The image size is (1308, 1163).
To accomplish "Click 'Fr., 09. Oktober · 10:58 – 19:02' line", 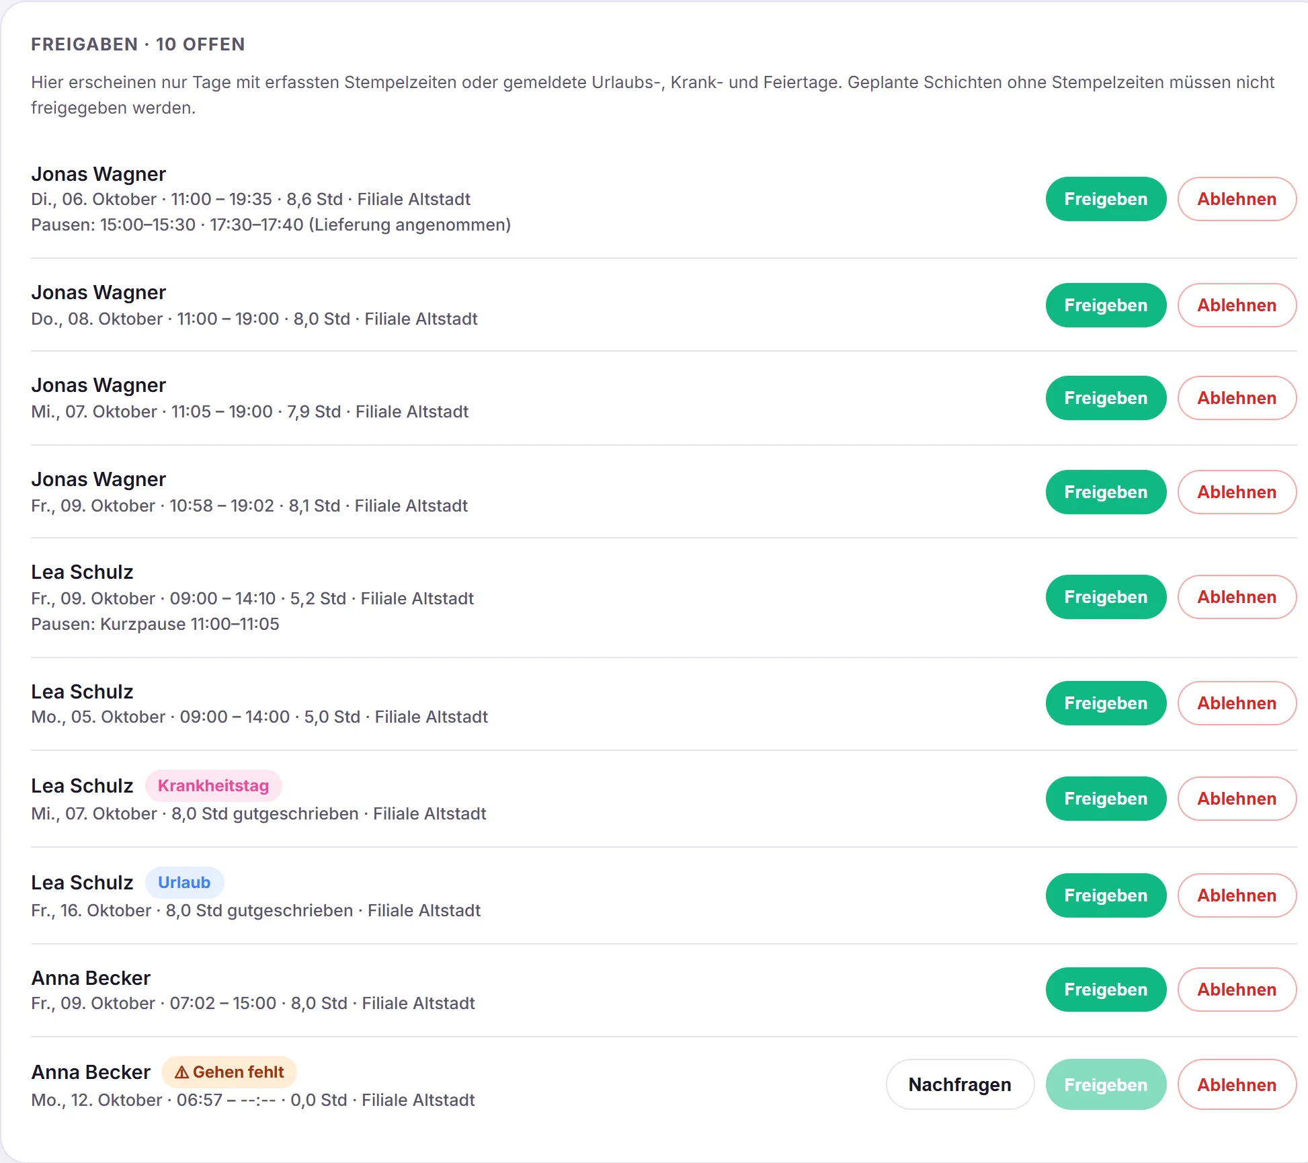I will 249,506.
